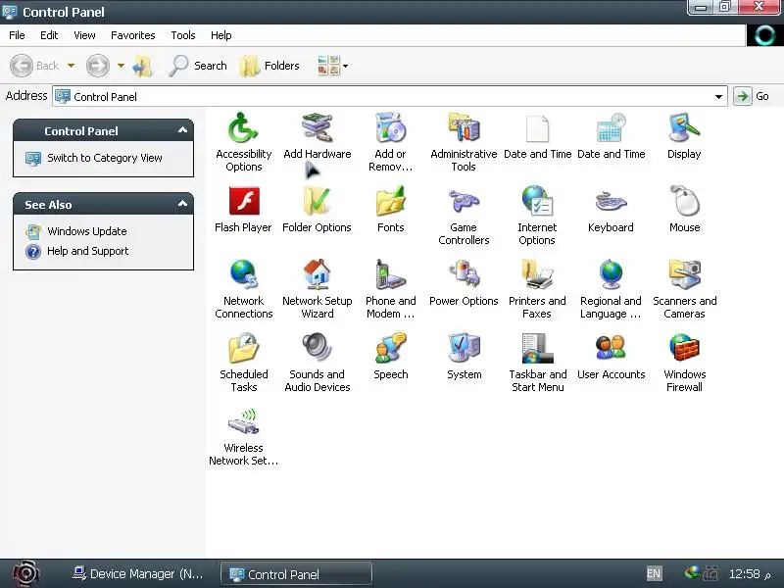Switch to Device Manager taskbar window

tap(137, 574)
